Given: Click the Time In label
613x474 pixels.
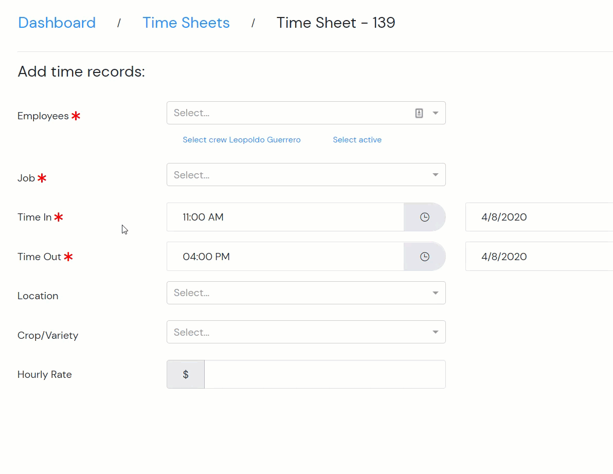Looking at the screenshot, I should [34, 217].
